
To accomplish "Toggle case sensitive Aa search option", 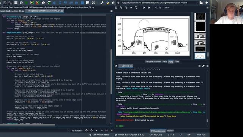I will pos(101,131).
